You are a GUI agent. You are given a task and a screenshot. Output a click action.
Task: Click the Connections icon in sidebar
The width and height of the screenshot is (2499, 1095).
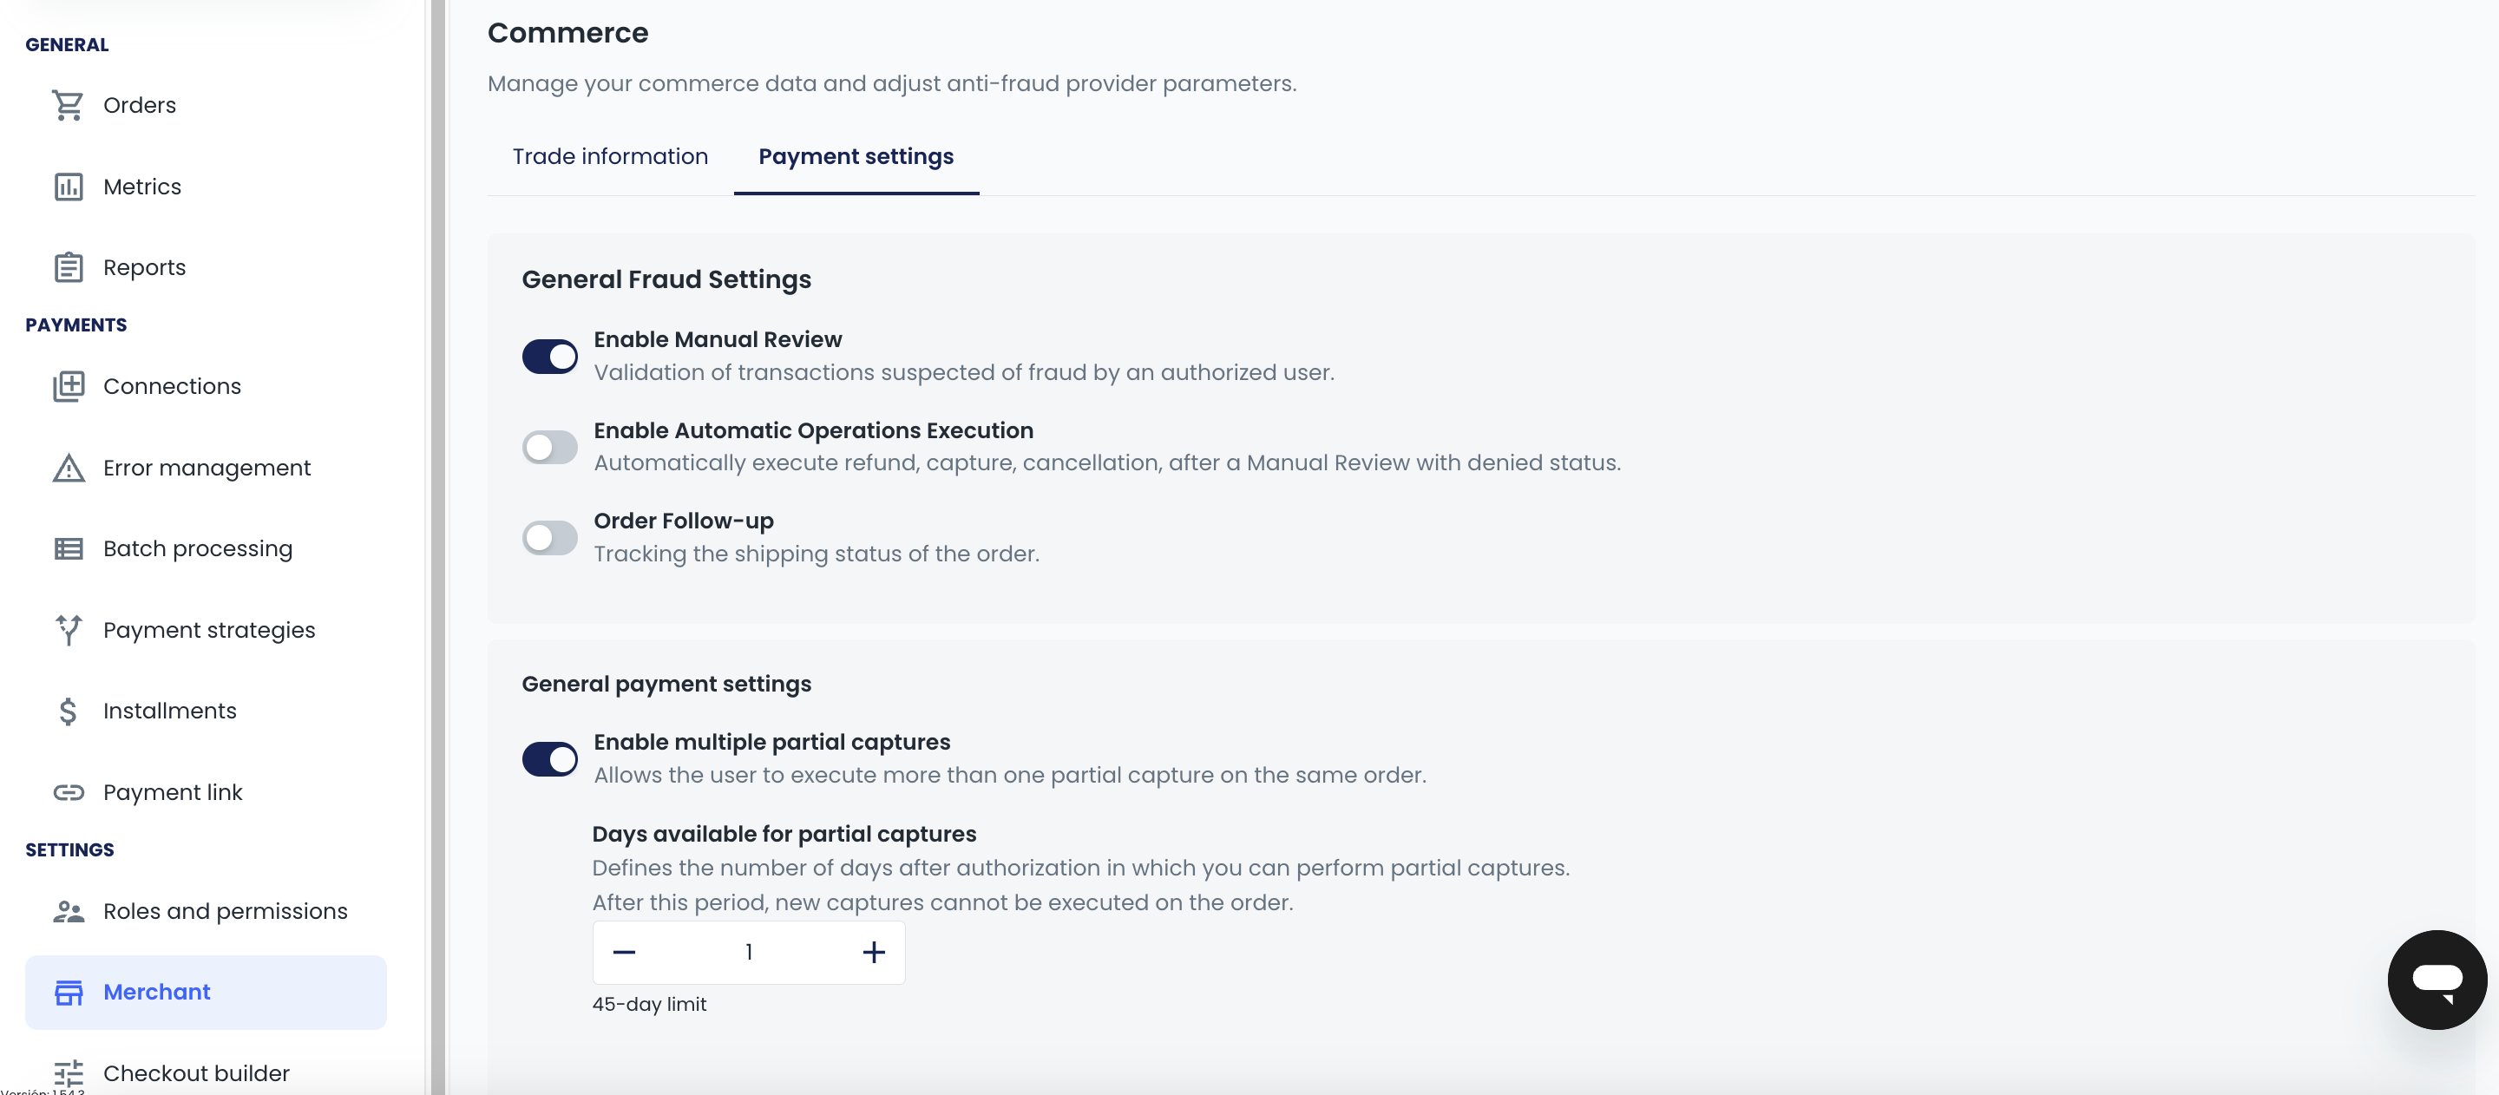tap(68, 387)
